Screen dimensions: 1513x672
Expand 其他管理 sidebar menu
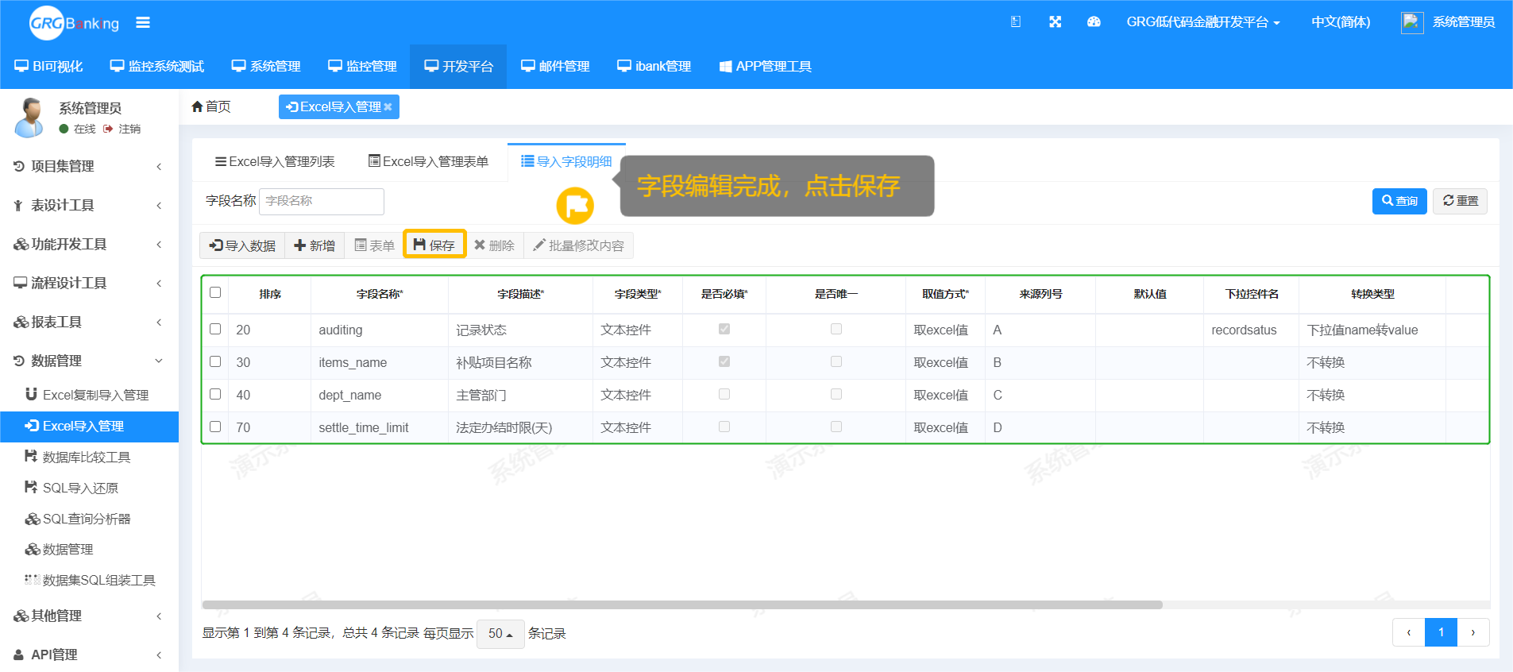[89, 616]
